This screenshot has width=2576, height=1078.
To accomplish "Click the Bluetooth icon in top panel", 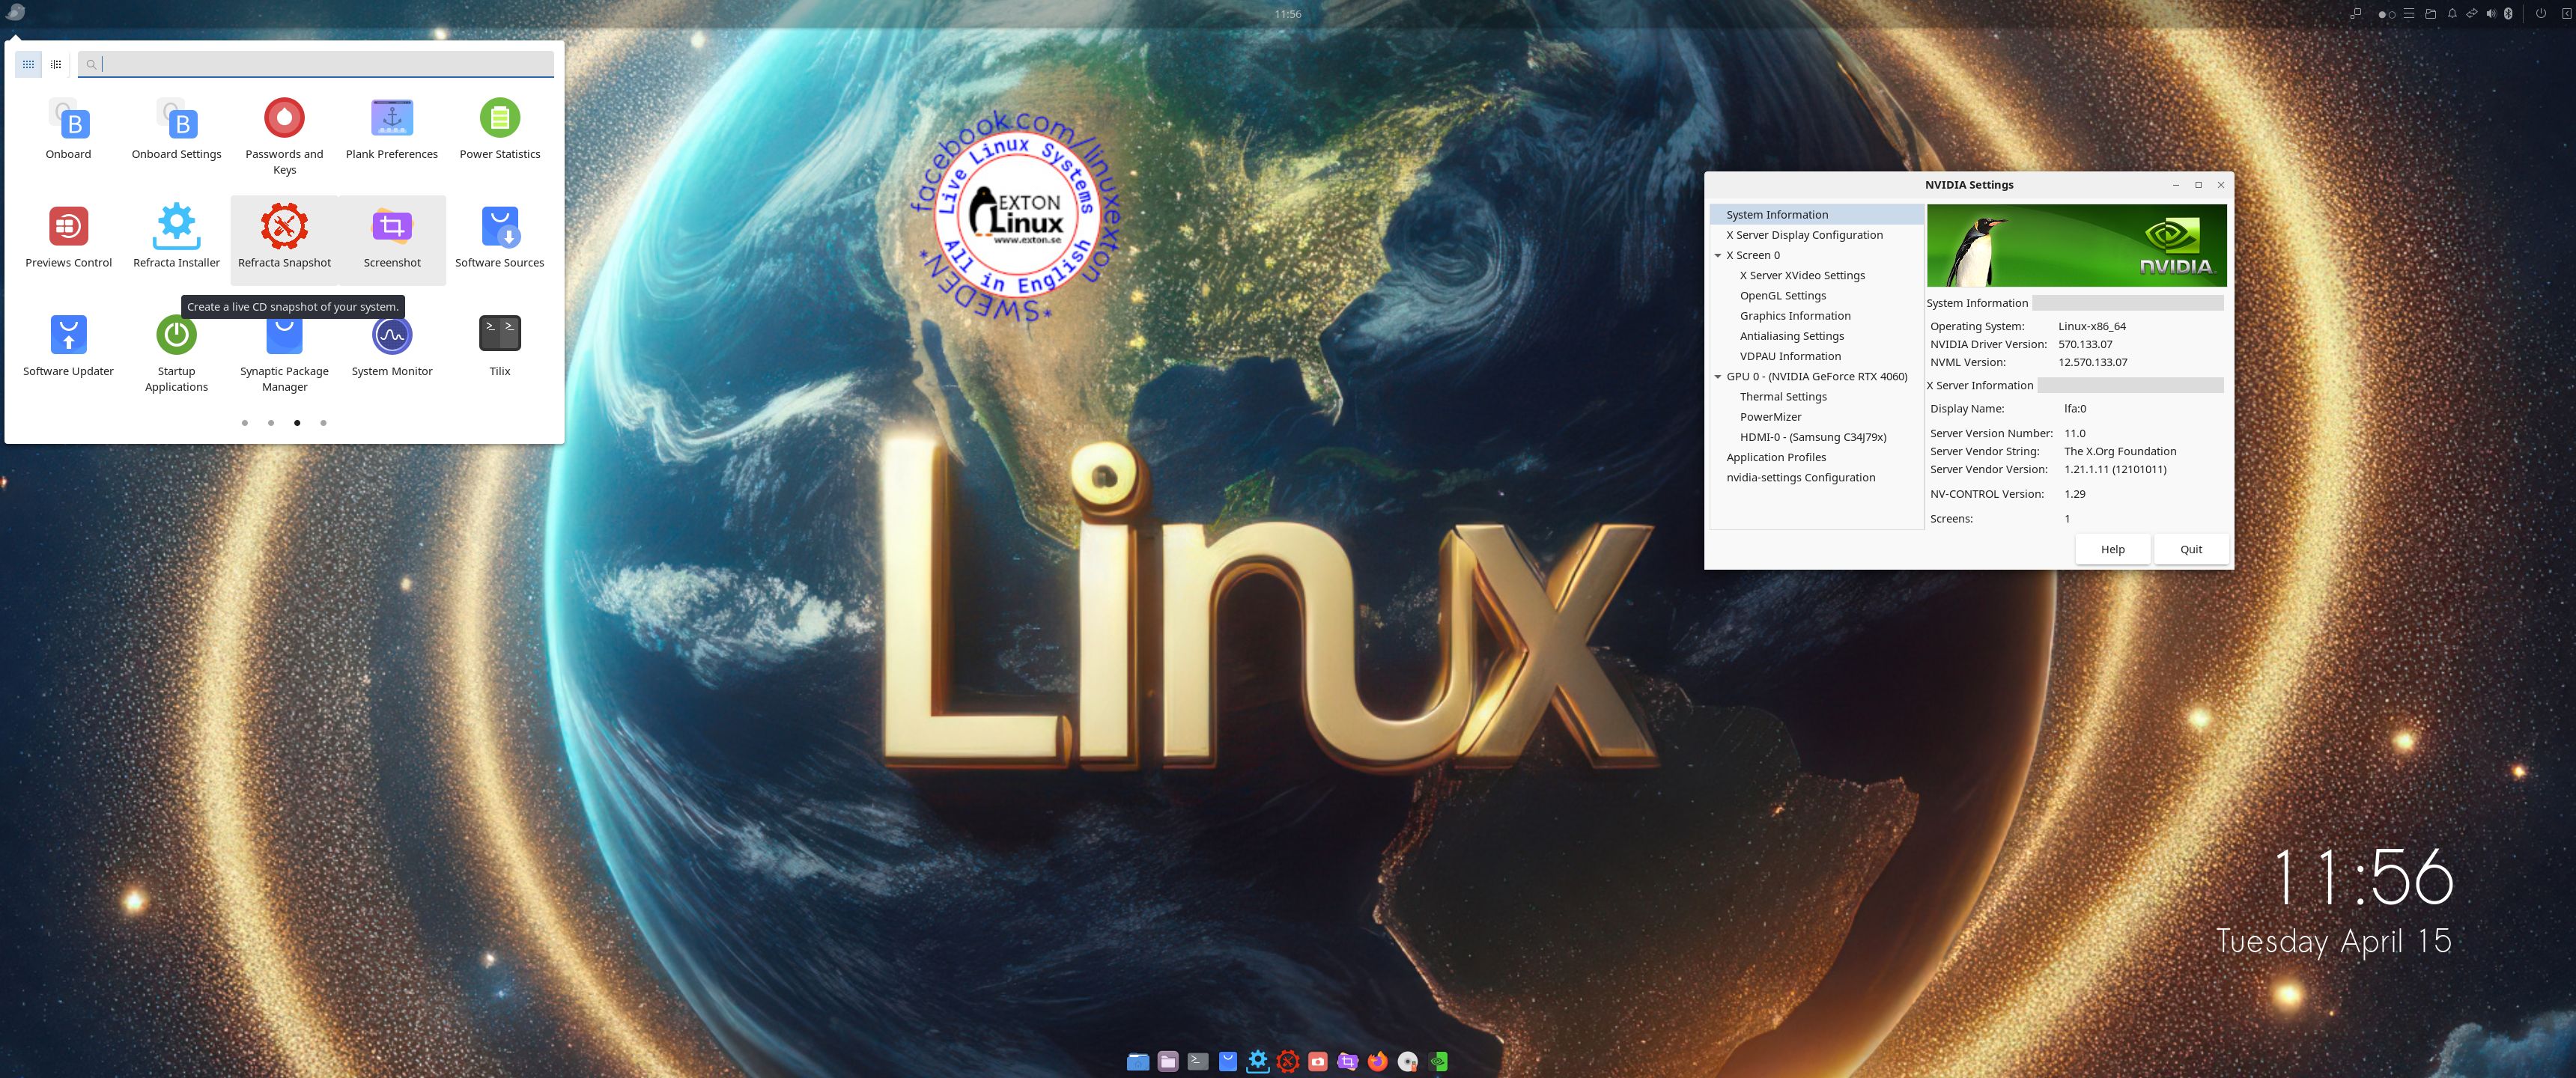I will 2508,14.
